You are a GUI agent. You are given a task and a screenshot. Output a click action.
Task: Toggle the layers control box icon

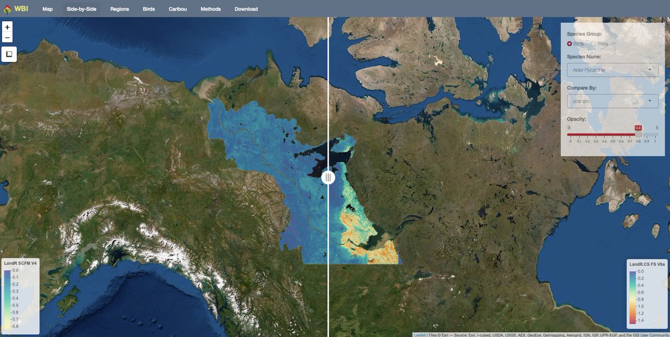9,54
